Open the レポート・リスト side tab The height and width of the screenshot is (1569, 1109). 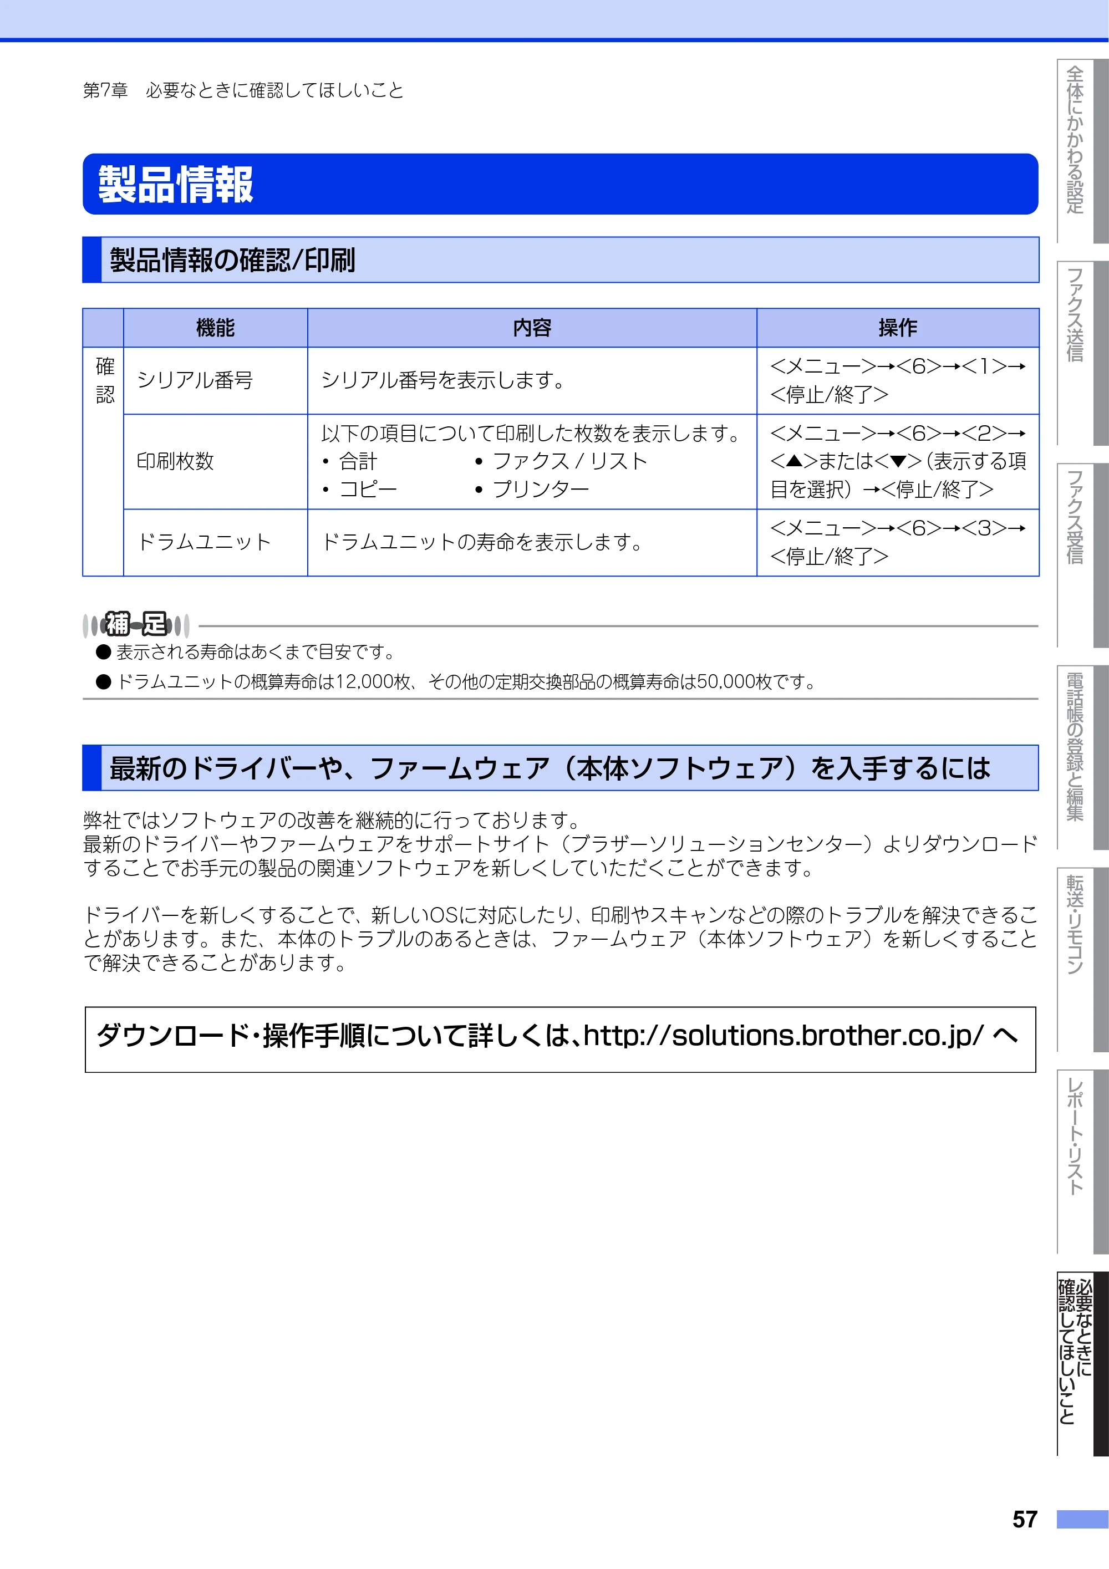(x=1082, y=1162)
